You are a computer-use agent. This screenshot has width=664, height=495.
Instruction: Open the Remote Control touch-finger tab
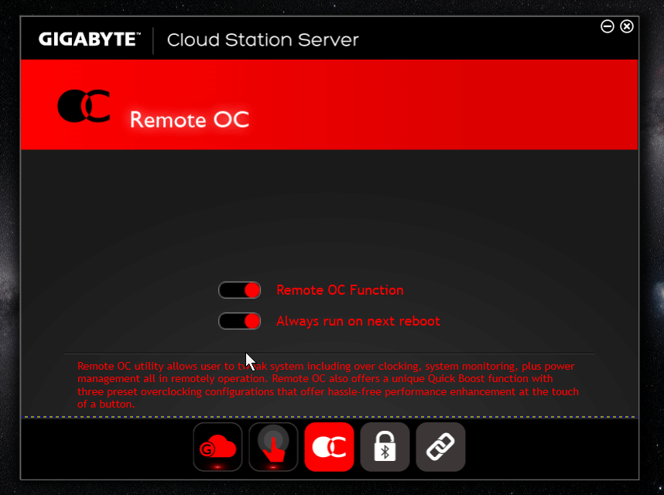[x=273, y=447]
